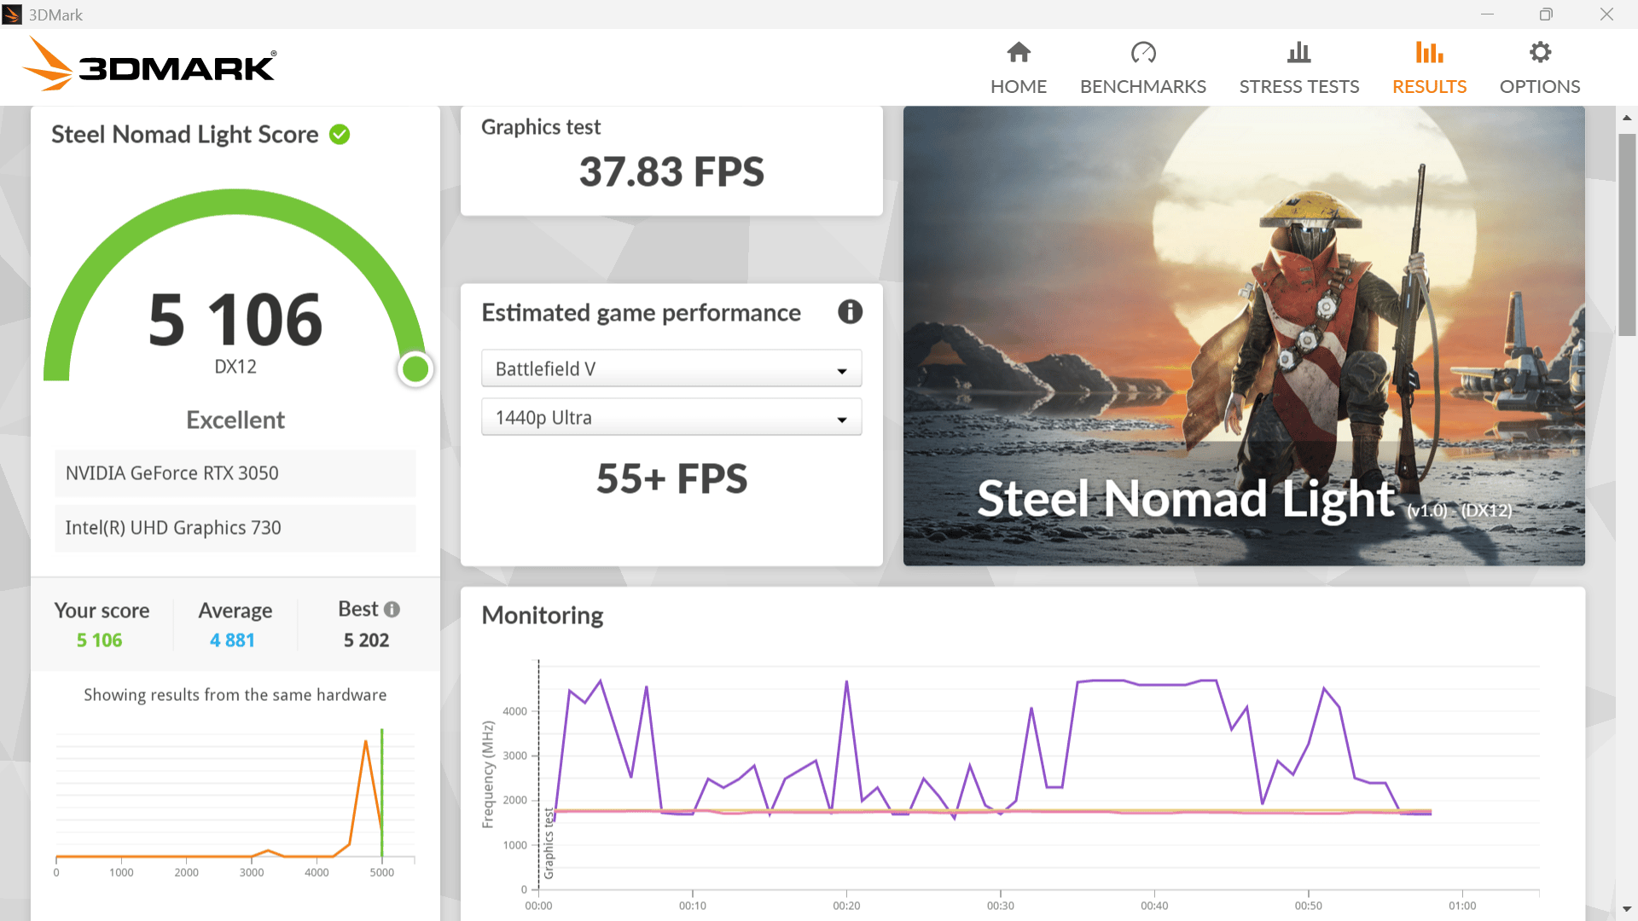
Task: Go to OPTIONS menu label
Action: tap(1540, 87)
